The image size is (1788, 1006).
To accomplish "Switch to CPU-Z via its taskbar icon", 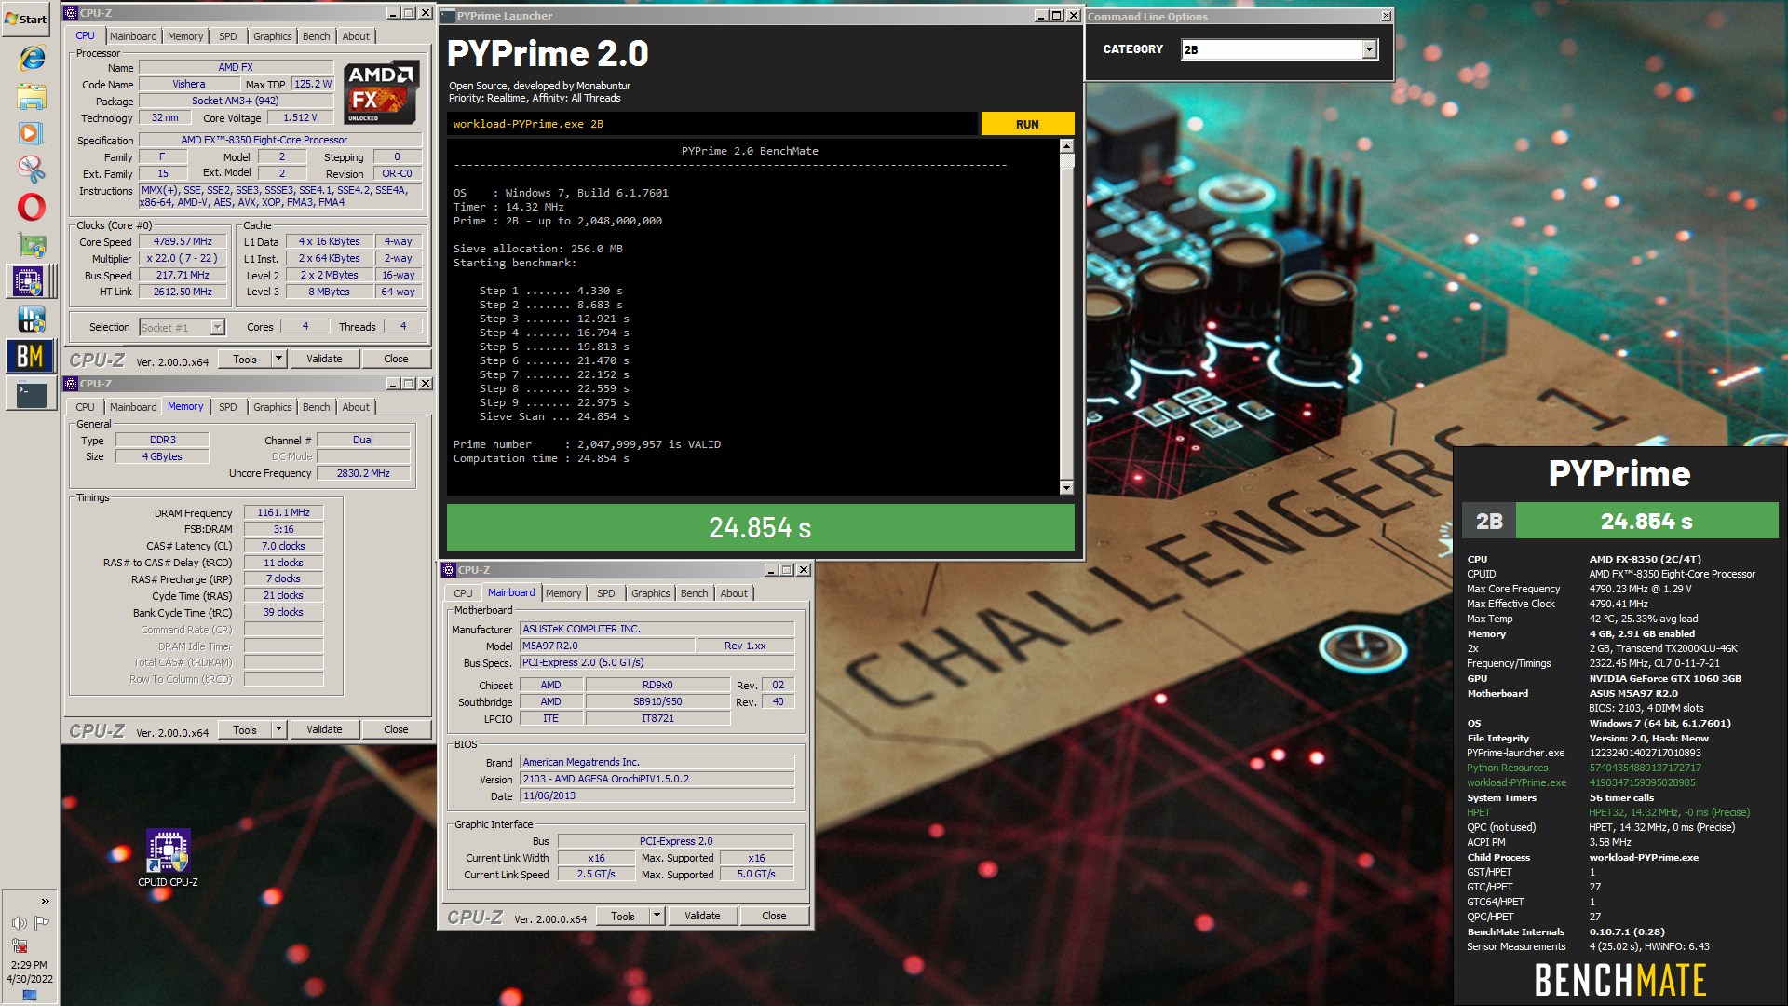I will click(x=28, y=281).
